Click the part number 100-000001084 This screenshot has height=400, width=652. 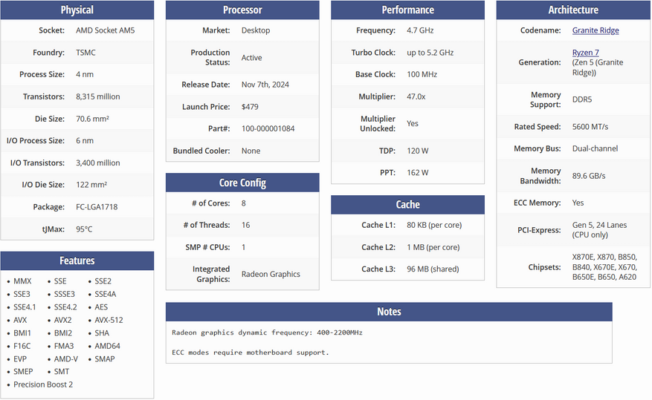(268, 128)
